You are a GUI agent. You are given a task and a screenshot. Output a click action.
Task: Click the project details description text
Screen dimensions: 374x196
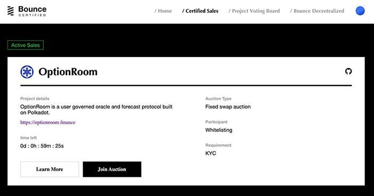(x=97, y=110)
